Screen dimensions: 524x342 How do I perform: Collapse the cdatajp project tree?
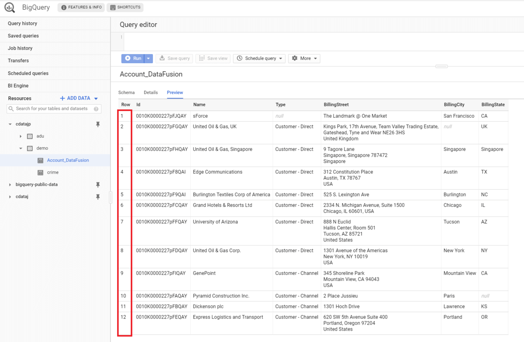coord(10,124)
